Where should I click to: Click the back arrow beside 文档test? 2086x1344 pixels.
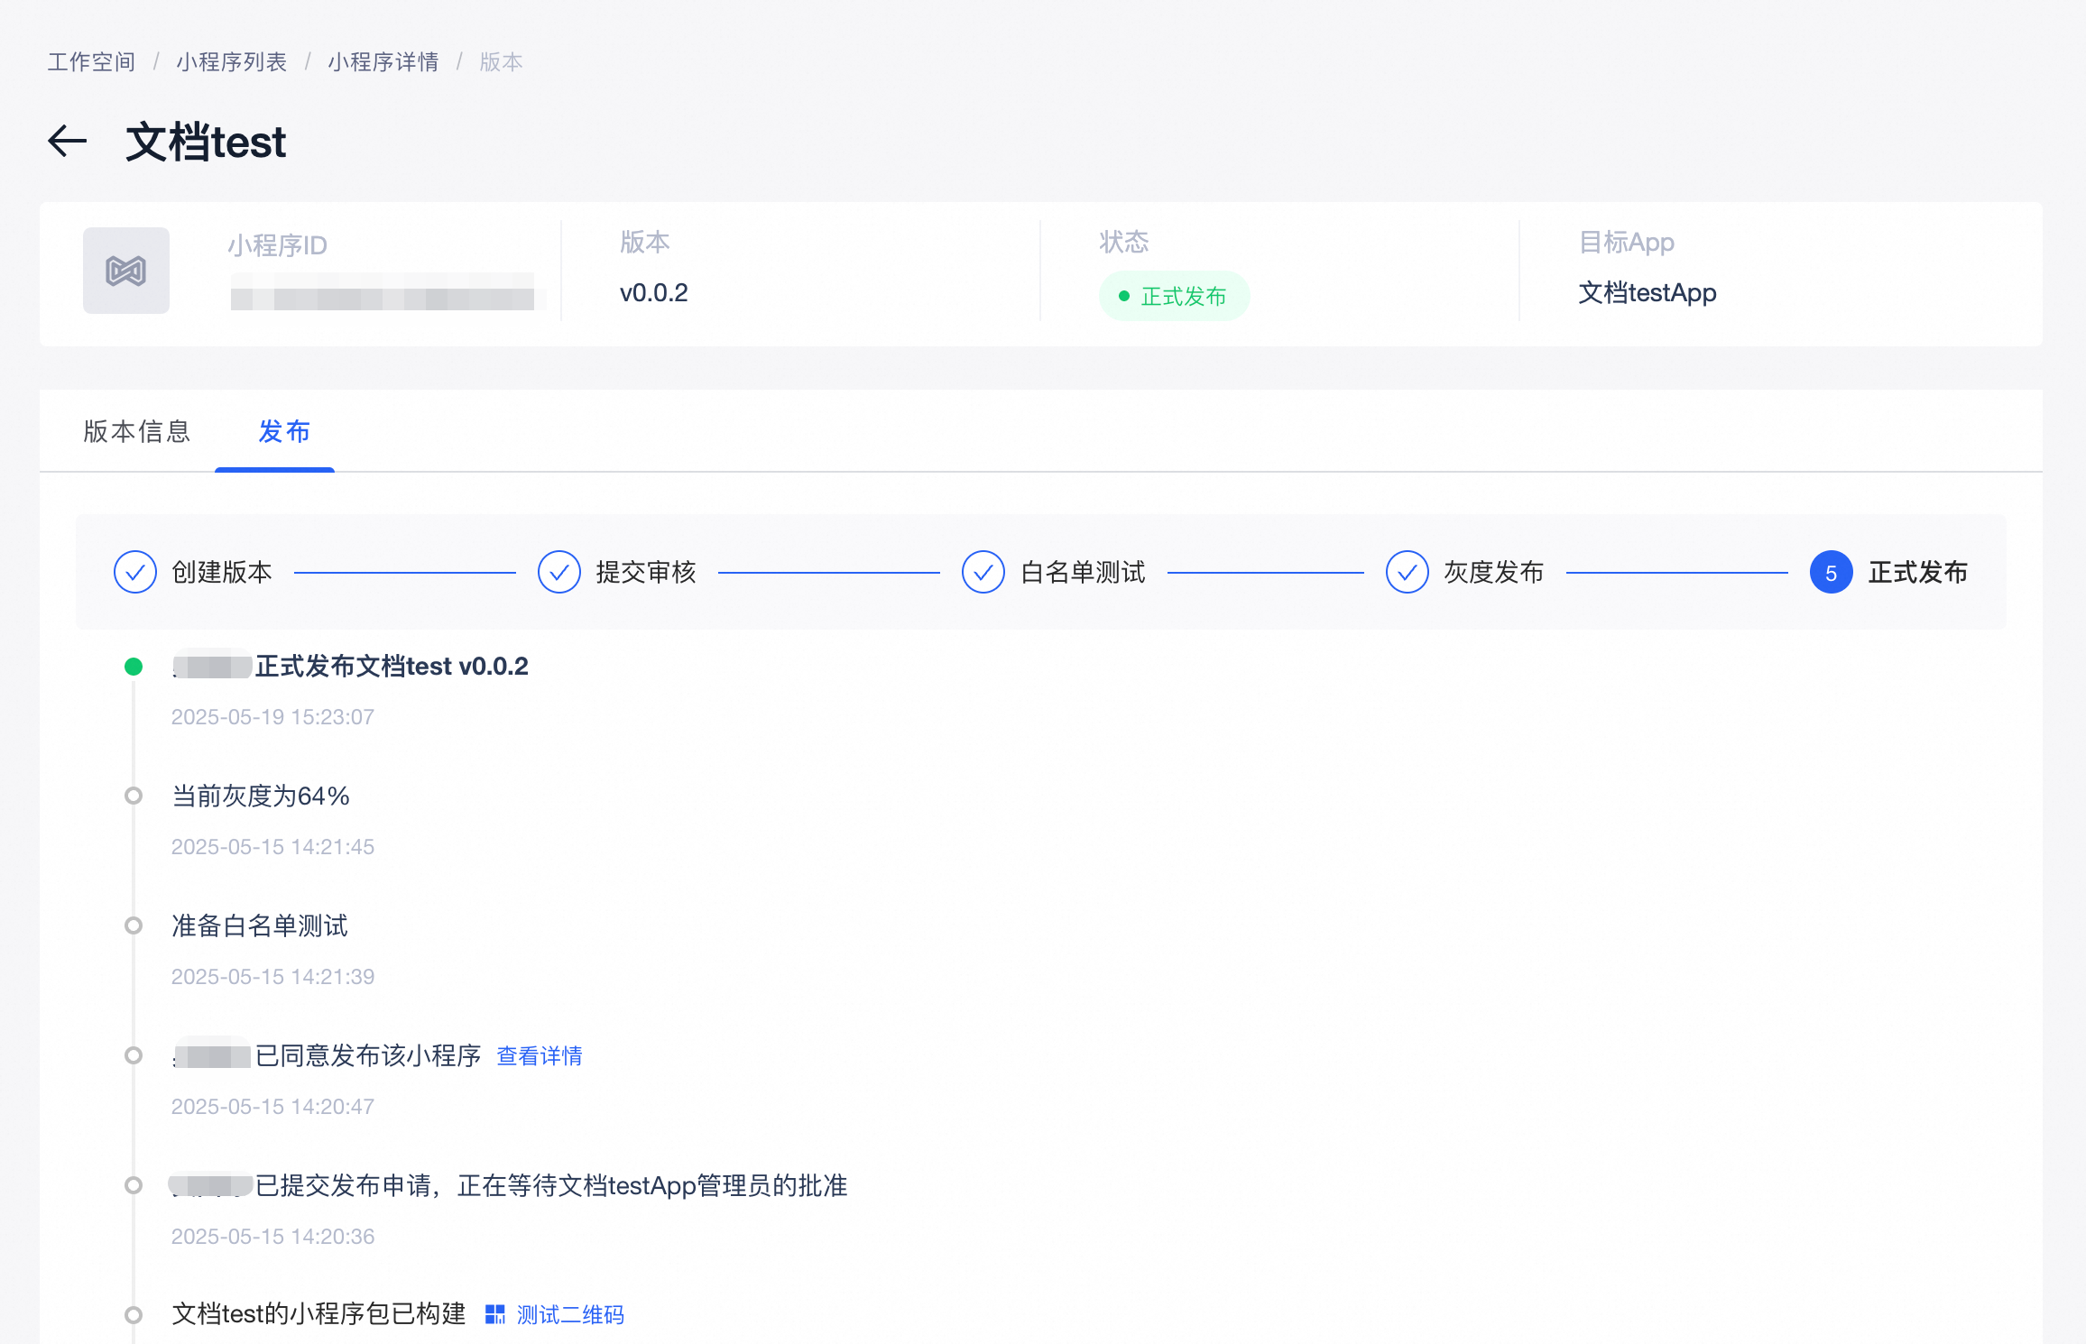[x=68, y=142]
